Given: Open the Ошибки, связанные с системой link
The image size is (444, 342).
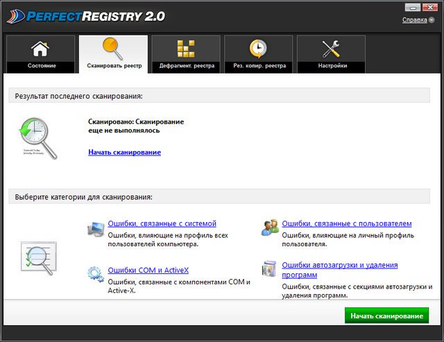Looking at the screenshot, I should coord(162,223).
